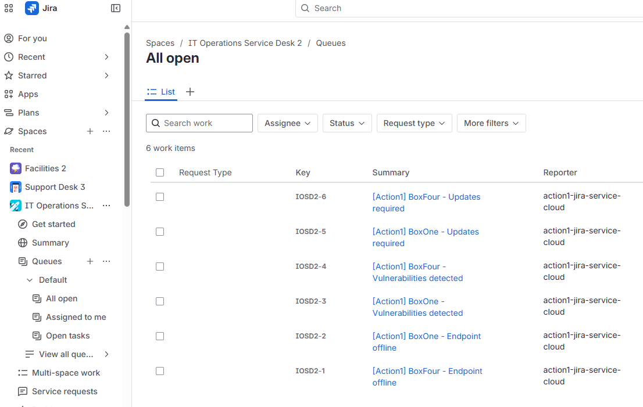Viewport: 643px width, 407px height.
Task: Open more options for Queues
Action: [x=106, y=261]
